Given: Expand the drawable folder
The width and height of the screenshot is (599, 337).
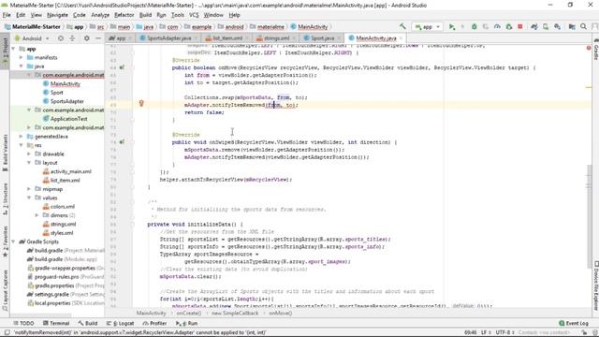Looking at the screenshot, I should click(29, 154).
